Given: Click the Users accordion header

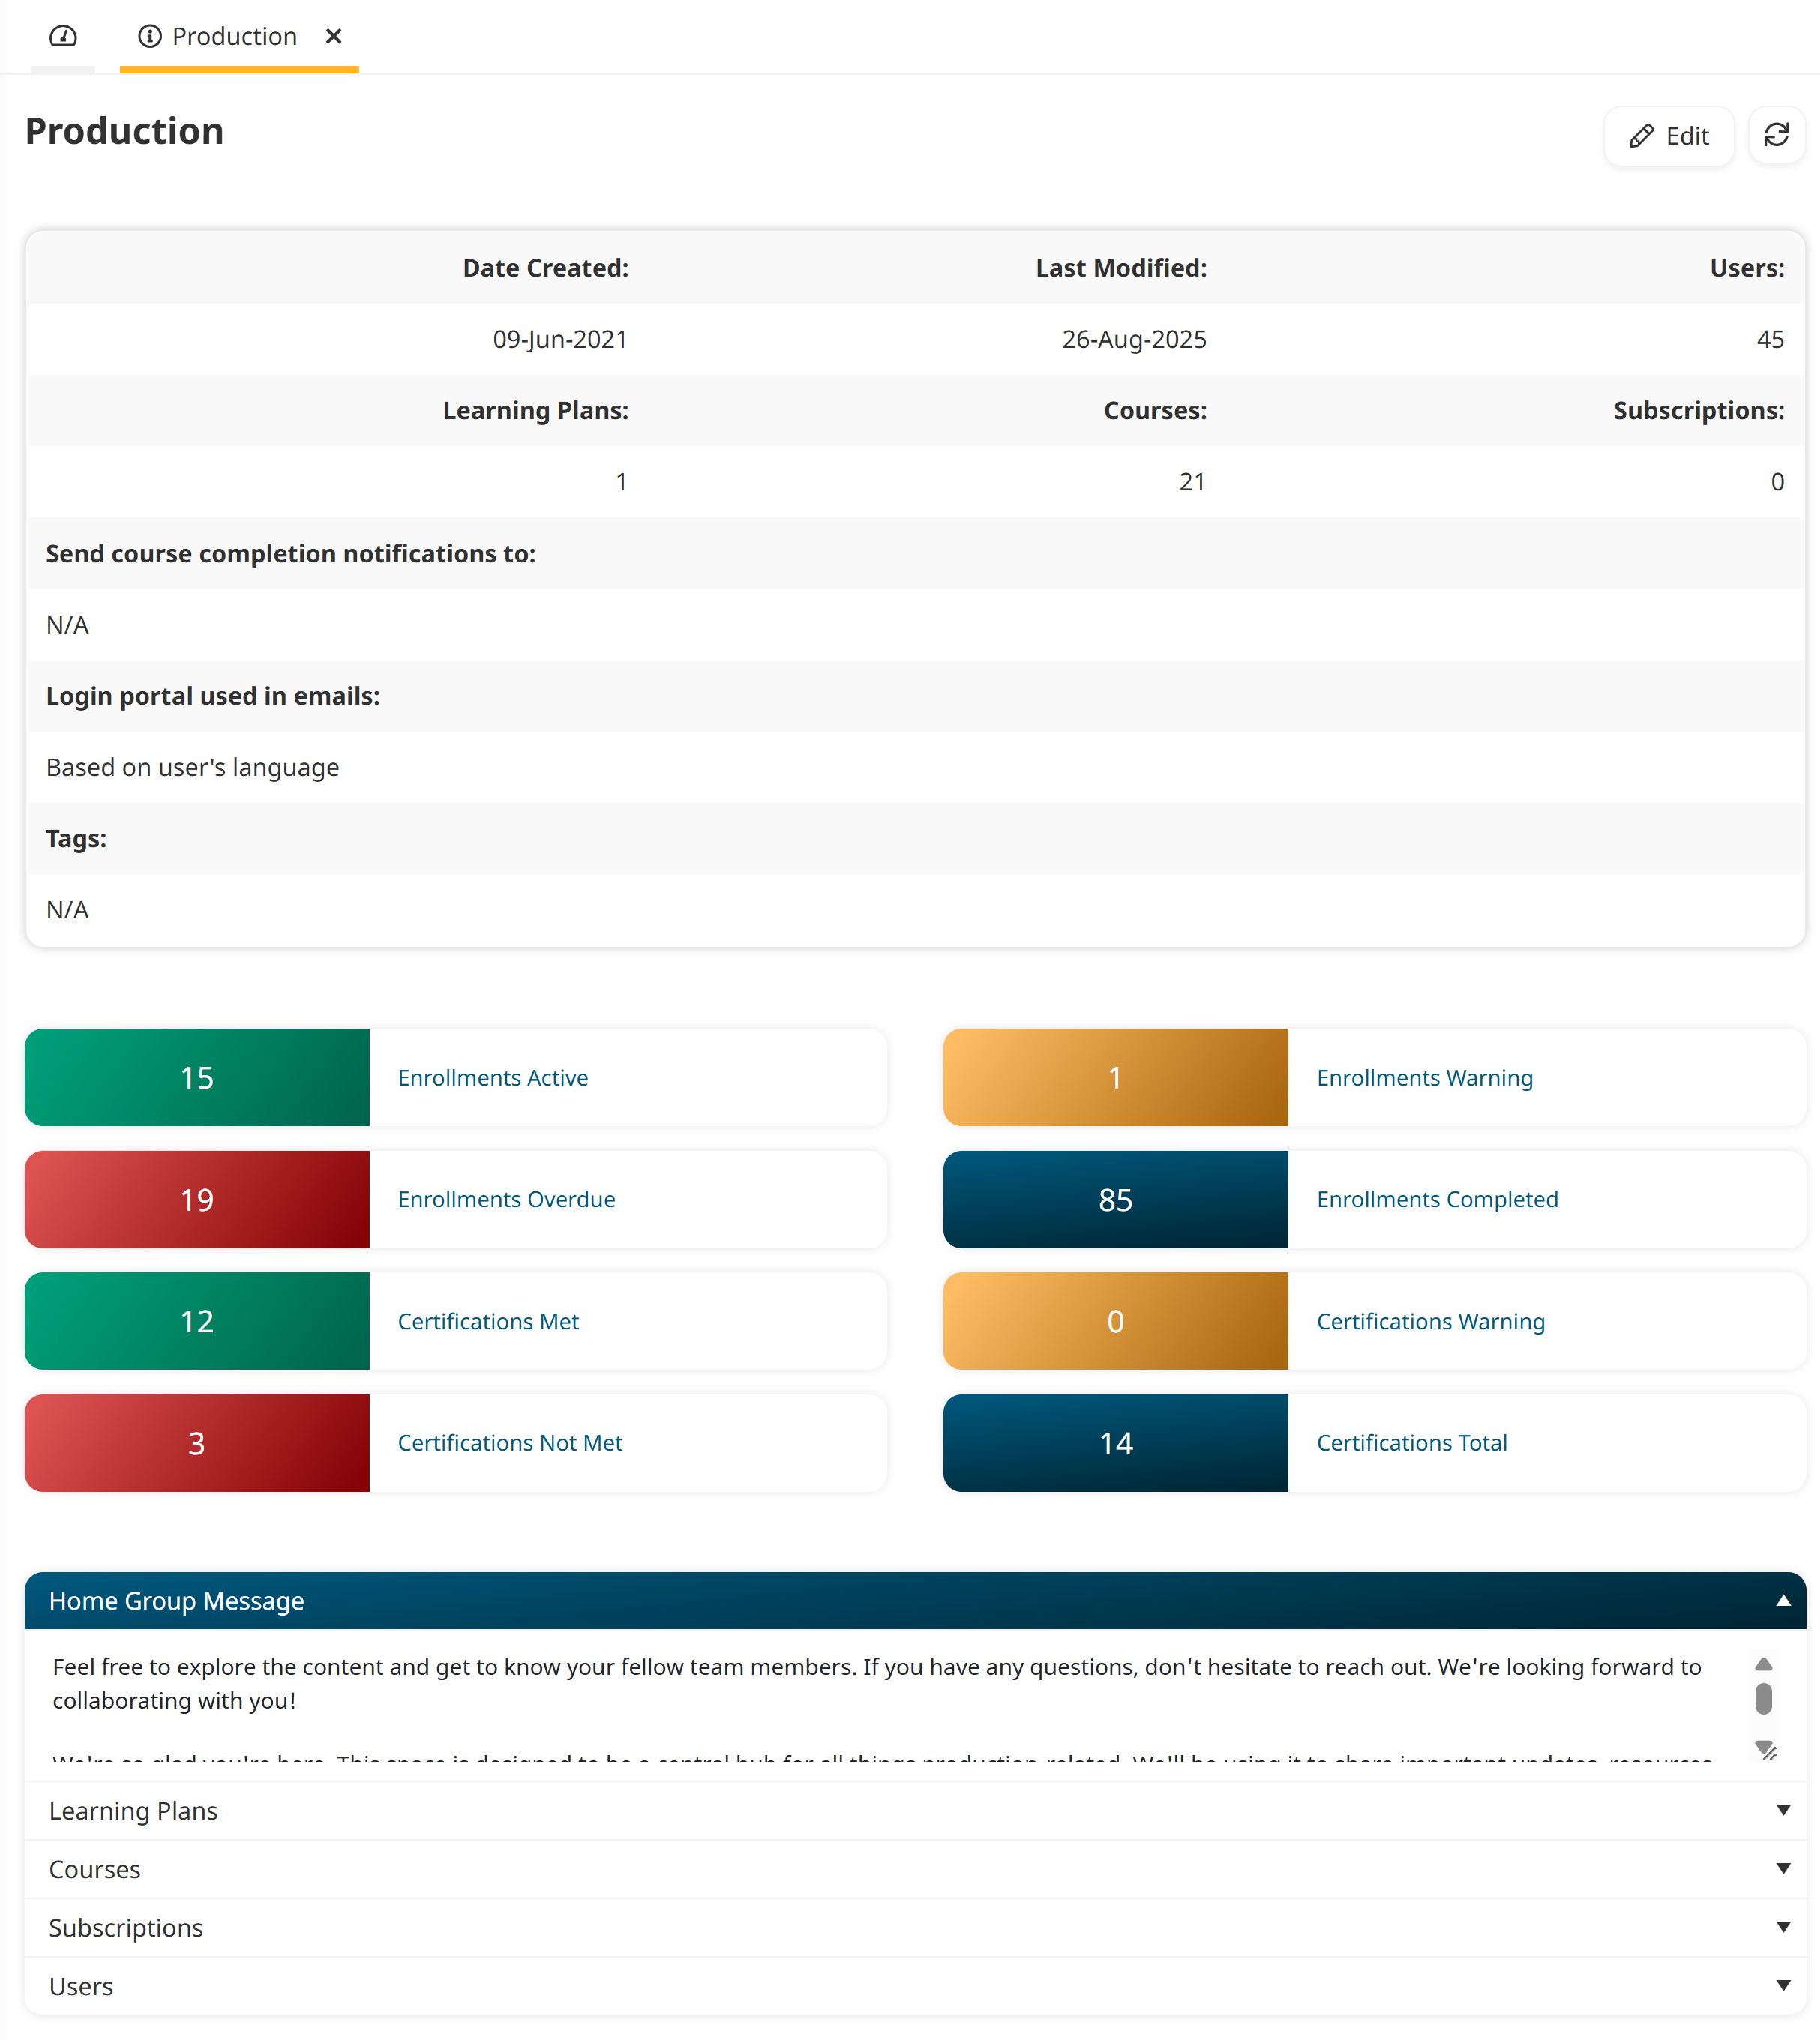Looking at the screenshot, I should coord(915,1986).
